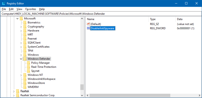Viewport: 202px width, 98px height.
Task: Click the values pane horizontal scrollbar thumb
Action: coord(130,95)
